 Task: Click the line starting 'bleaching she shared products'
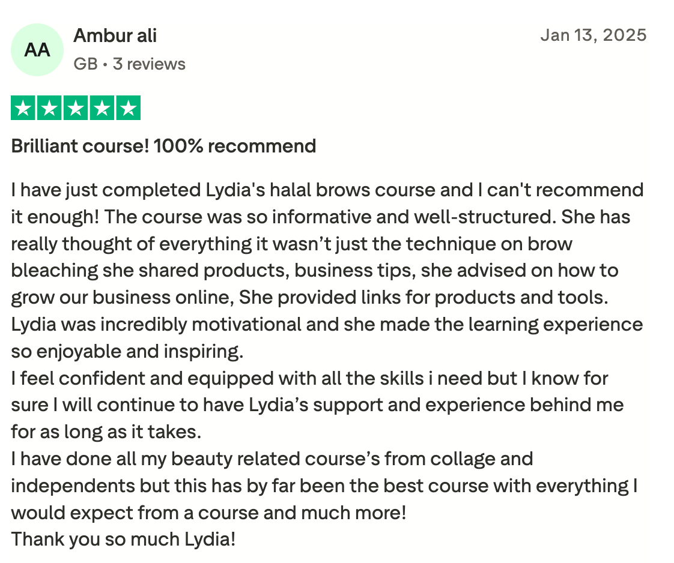point(315,271)
